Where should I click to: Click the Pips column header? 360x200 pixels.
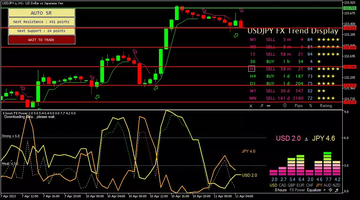298,106
